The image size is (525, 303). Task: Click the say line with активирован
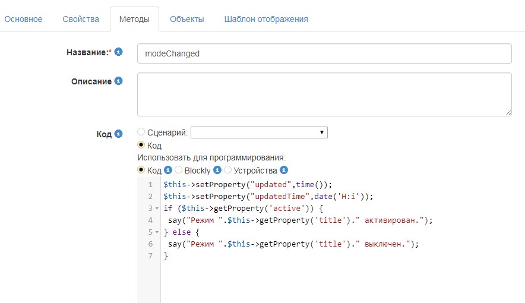pos(301,220)
